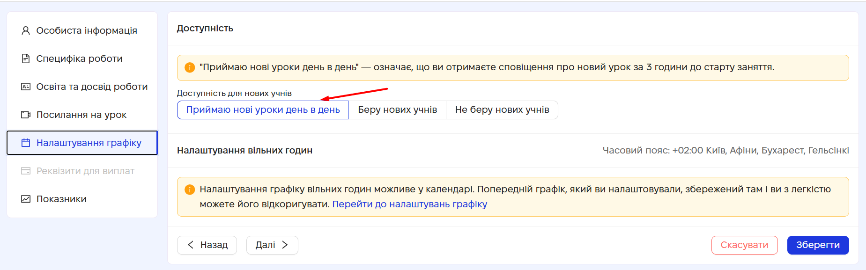The width and height of the screenshot is (866, 270).
Task: Click the orange info icon in top notice
Action: [x=190, y=67]
